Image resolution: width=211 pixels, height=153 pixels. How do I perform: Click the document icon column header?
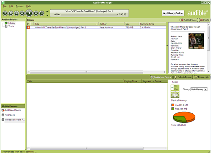[28, 24]
